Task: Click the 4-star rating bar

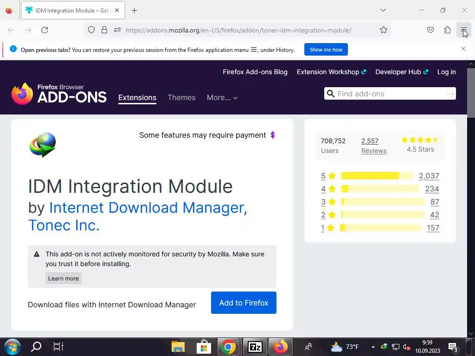Action: (x=380, y=189)
